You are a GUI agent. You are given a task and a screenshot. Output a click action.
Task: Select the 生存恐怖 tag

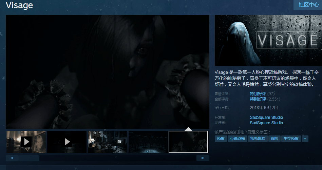291,139
